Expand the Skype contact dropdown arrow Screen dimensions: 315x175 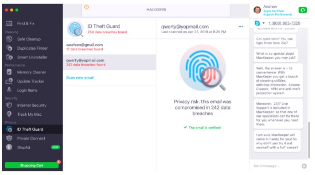pos(263,23)
